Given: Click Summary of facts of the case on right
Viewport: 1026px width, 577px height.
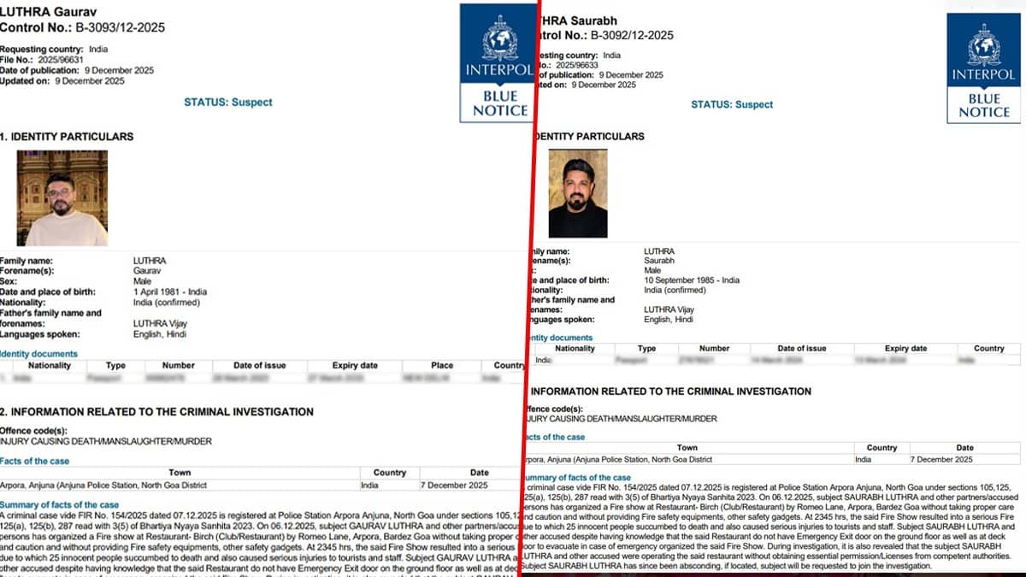Looking at the screenshot, I should (576, 477).
